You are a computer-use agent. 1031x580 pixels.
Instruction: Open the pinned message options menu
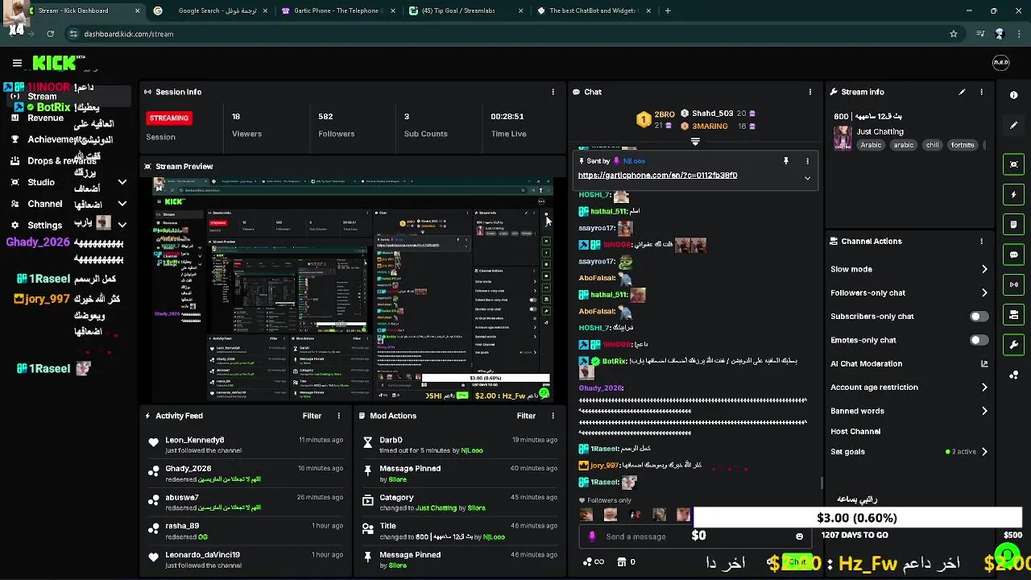pyautogui.click(x=807, y=161)
